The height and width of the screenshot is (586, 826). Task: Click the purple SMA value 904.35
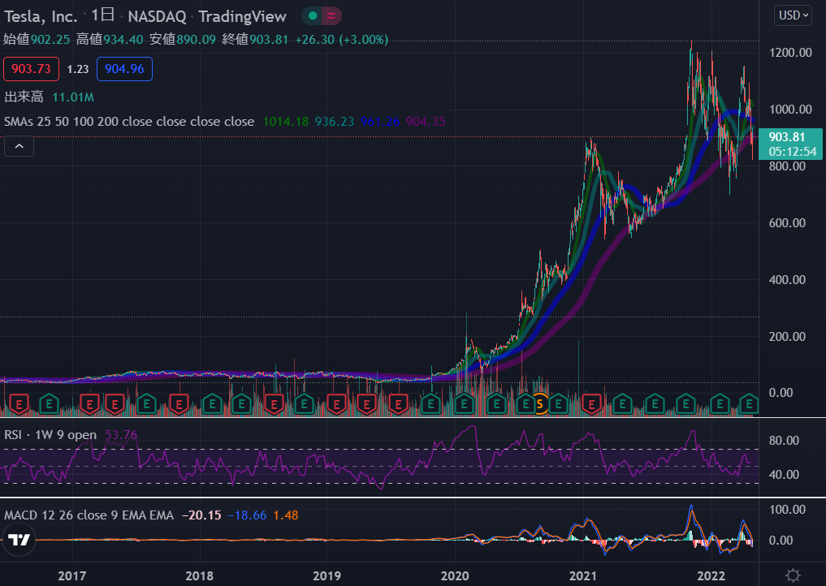pos(426,122)
